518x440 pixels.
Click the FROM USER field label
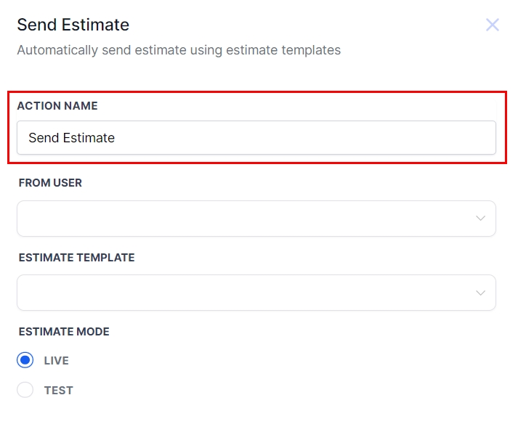(50, 183)
